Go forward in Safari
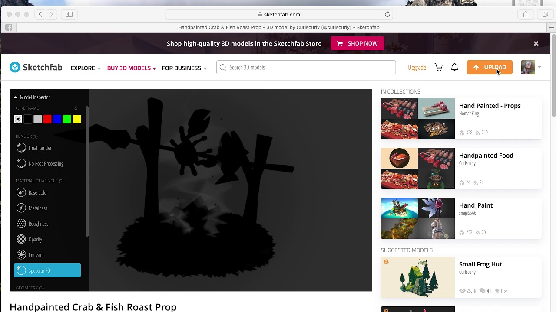Image resolution: width=556 pixels, height=312 pixels. point(51,14)
